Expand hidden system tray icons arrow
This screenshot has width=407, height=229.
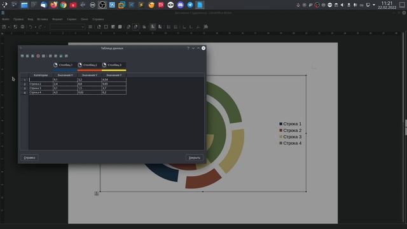pos(374,5)
